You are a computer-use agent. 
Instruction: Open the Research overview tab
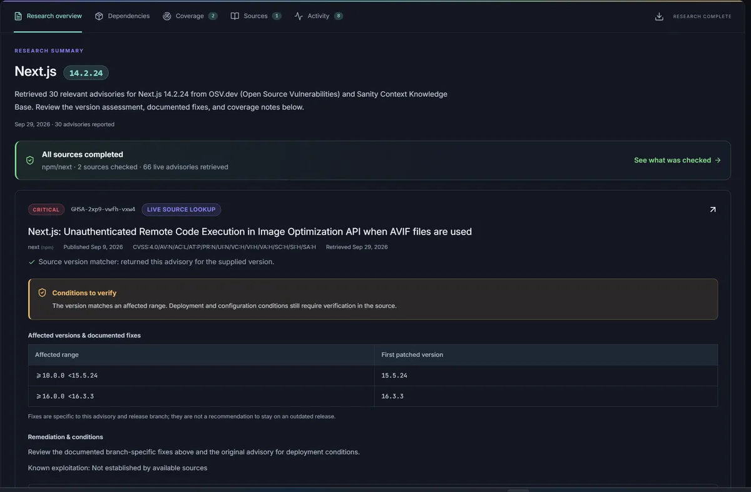point(48,16)
